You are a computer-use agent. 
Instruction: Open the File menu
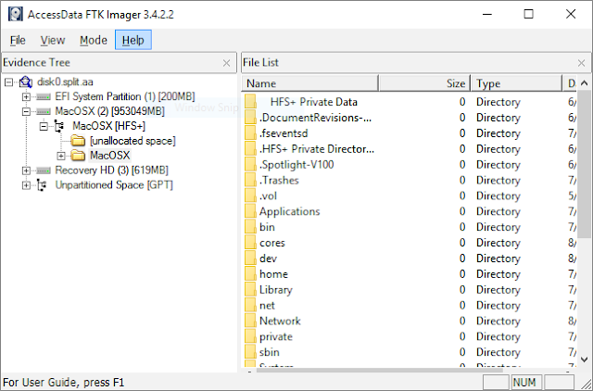18,40
